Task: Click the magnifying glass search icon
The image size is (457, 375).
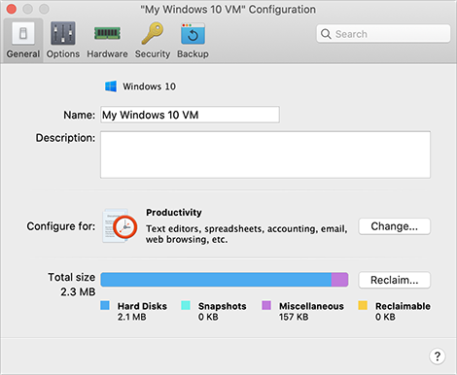Action: pyautogui.click(x=326, y=34)
